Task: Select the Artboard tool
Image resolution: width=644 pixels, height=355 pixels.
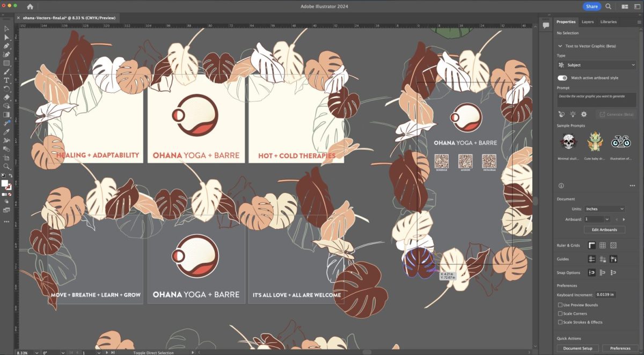Action: pyautogui.click(x=6, y=158)
